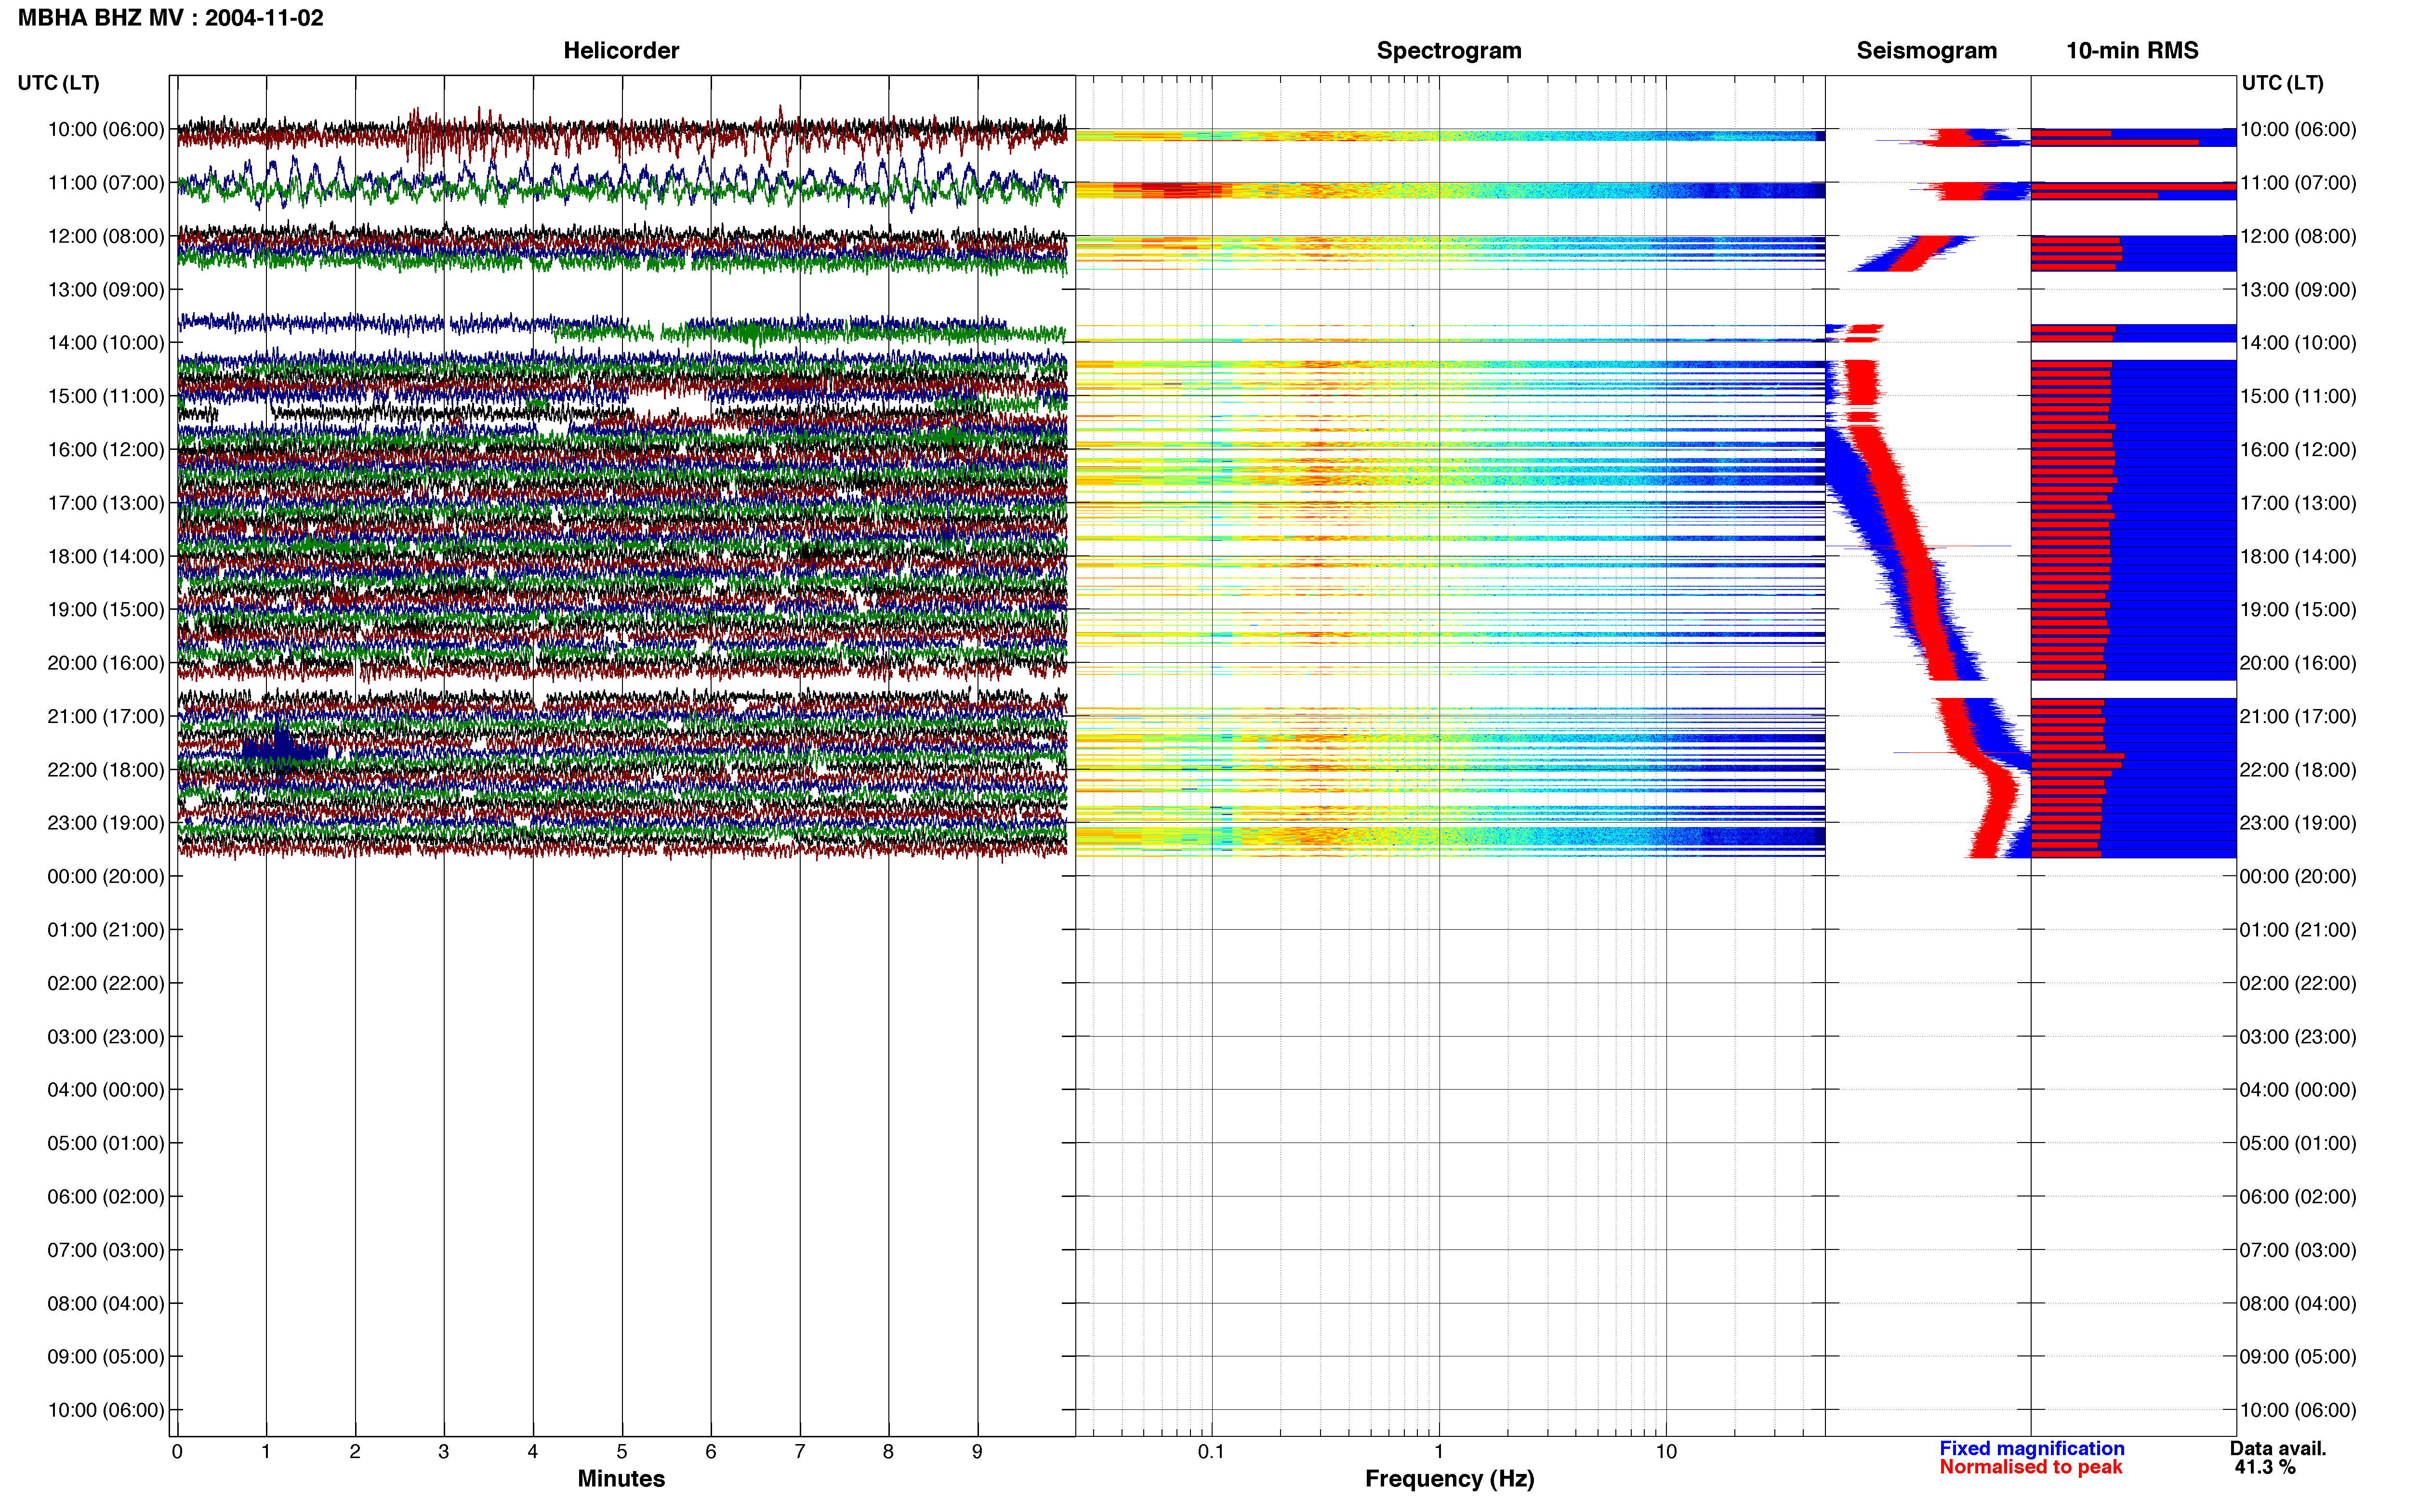Click the left 'UTC (LT)' axis label

(x=59, y=83)
